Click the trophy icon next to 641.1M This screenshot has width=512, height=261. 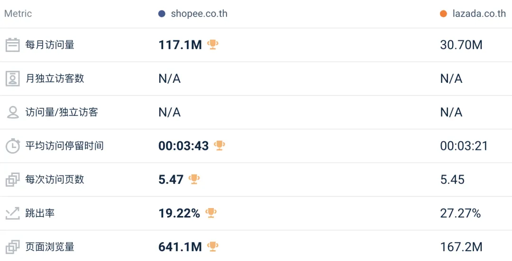[213, 246]
